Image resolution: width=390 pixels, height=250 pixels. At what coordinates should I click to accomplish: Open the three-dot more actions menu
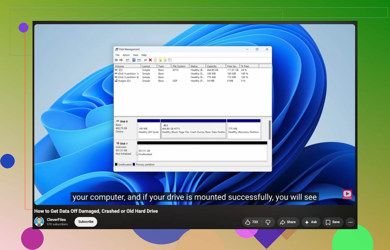[350, 222]
